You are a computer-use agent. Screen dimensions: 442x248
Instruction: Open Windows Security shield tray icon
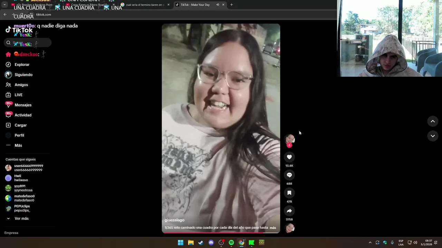(x=385, y=242)
